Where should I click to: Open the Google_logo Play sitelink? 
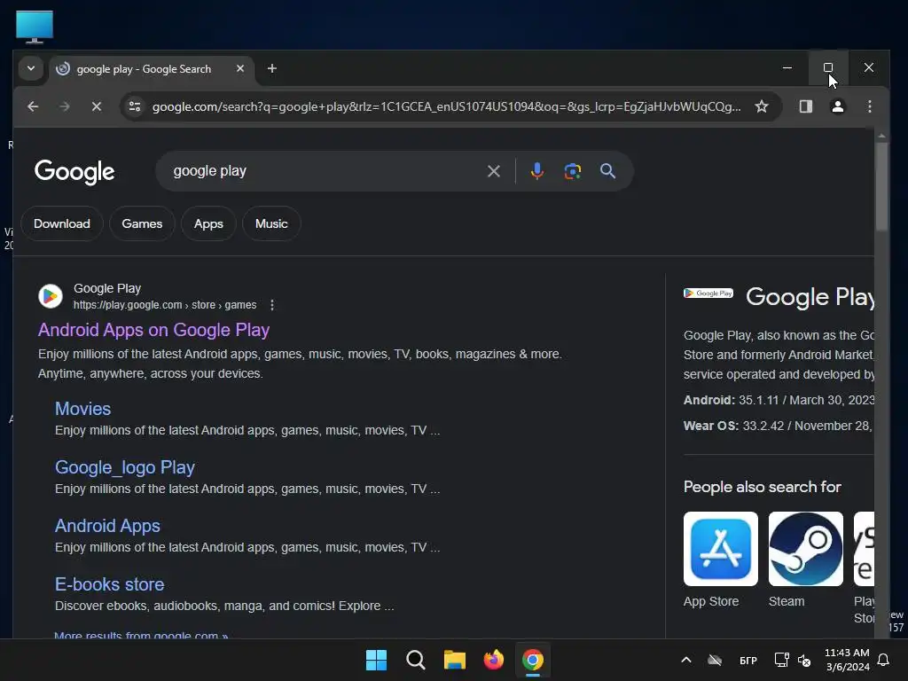click(124, 467)
